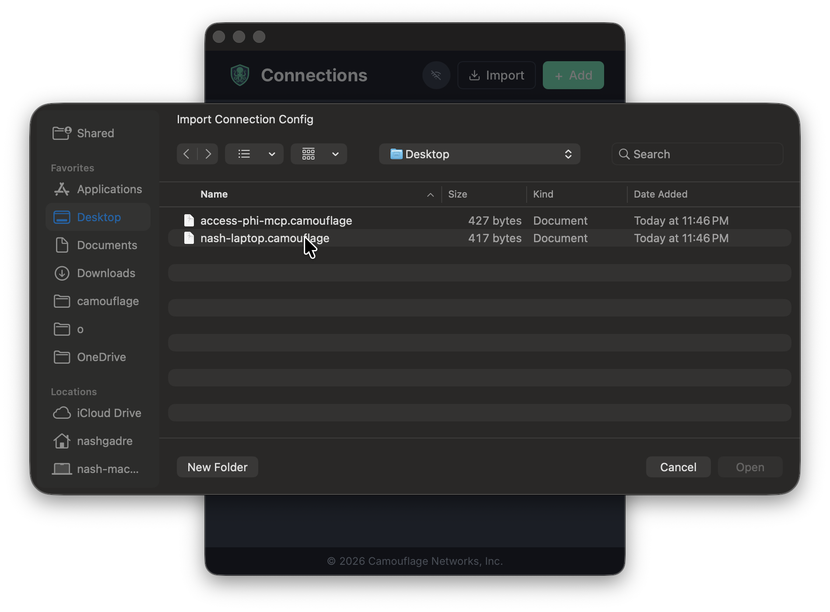
Task: Click 427 bytes size value
Action: click(x=495, y=220)
